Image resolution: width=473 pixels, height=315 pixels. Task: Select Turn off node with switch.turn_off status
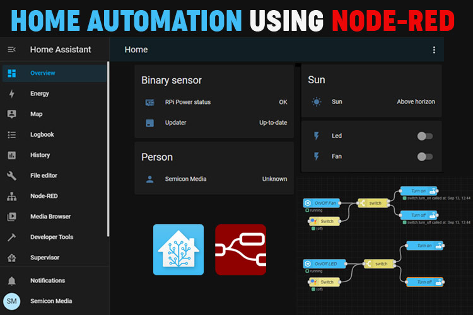point(419,215)
